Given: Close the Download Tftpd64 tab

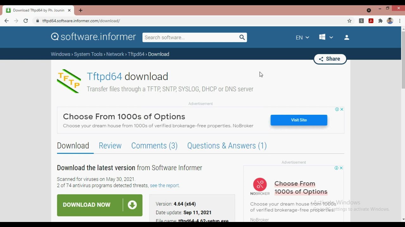Looking at the screenshot, I should [69, 10].
